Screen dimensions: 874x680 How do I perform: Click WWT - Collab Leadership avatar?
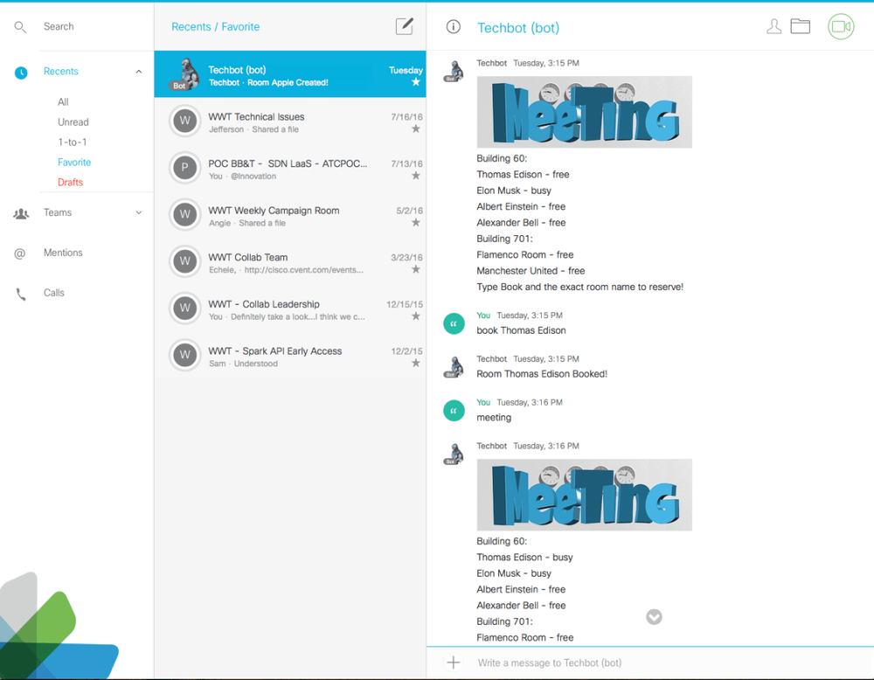[x=184, y=309]
